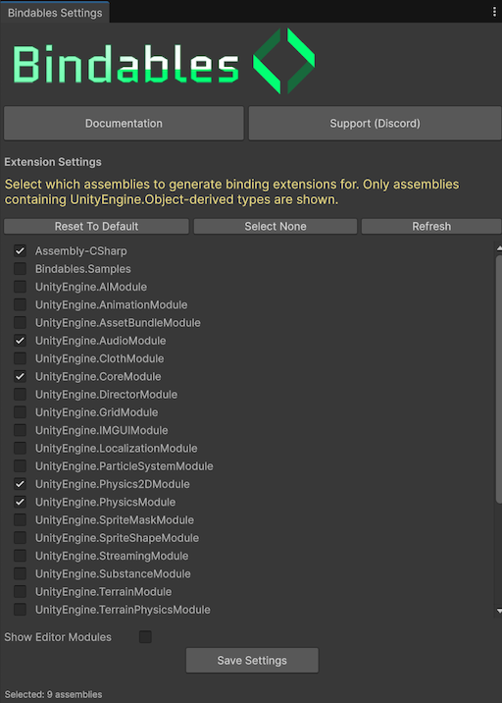Open the Documentation button

click(x=124, y=124)
